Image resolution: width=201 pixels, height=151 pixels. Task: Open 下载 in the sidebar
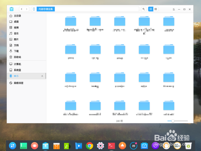[27, 51]
